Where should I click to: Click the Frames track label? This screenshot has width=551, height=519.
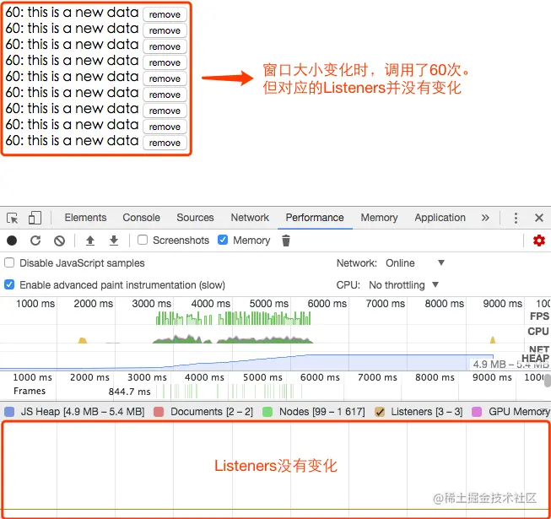[30, 391]
